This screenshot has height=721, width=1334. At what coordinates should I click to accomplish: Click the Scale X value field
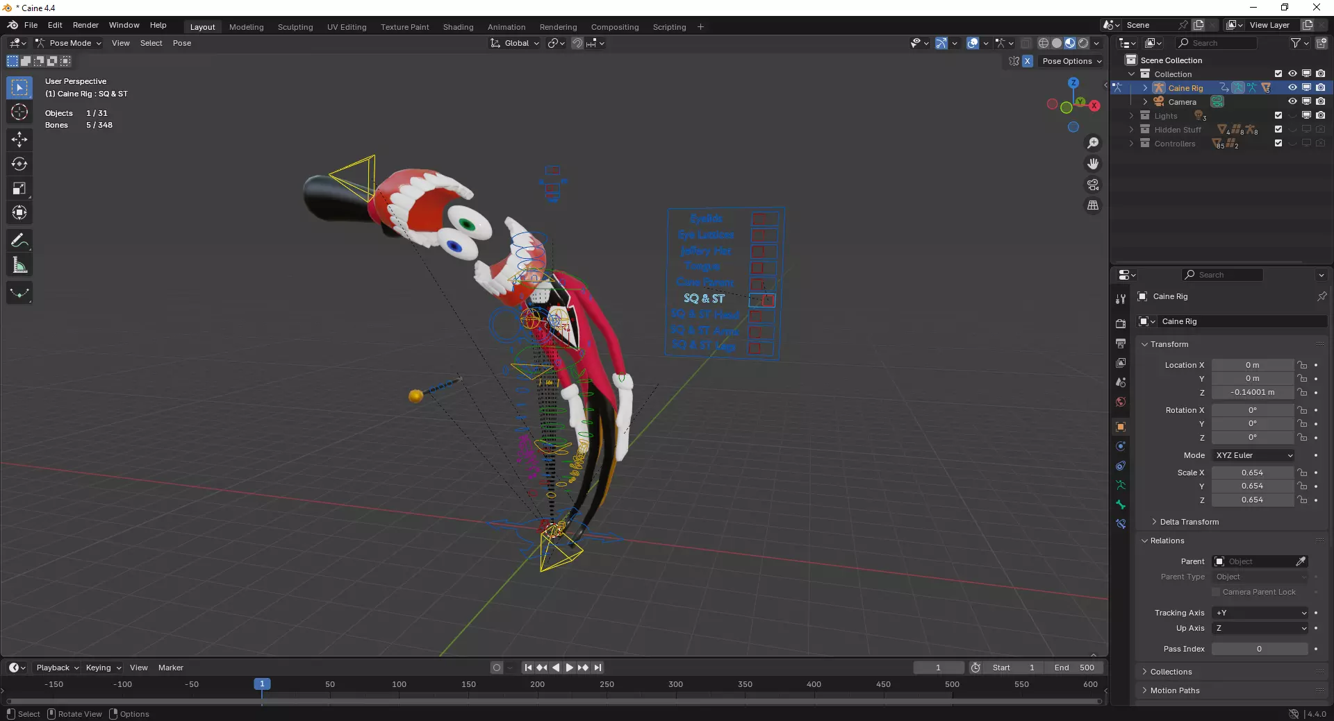[1253, 473]
